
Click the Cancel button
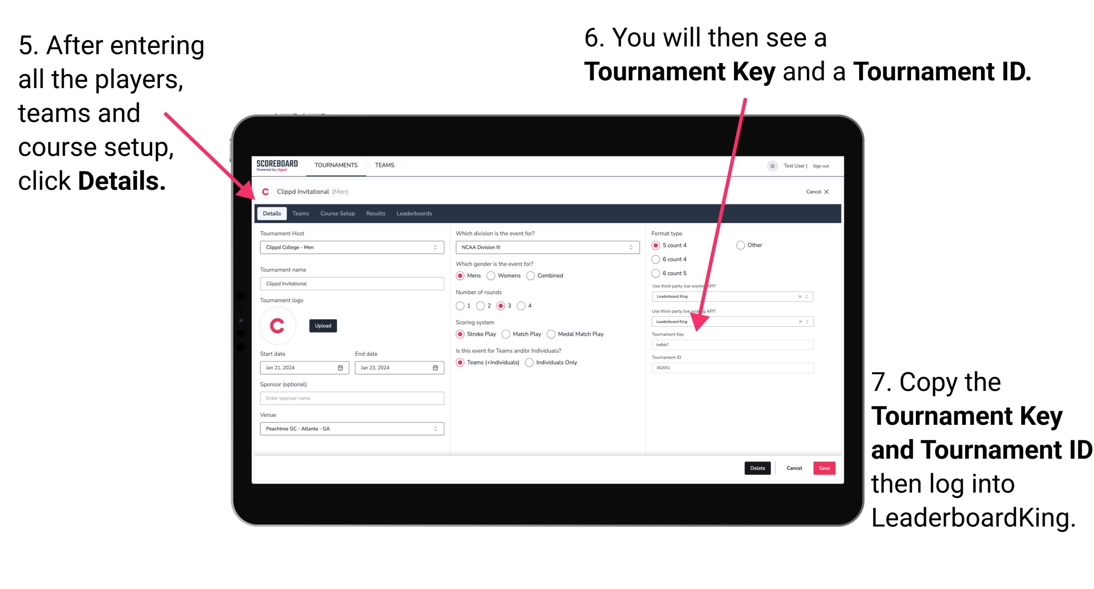tap(795, 467)
